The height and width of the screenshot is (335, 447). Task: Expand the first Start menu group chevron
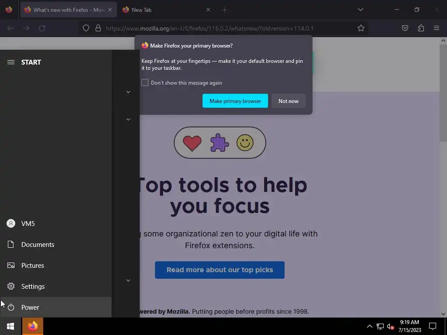coord(128,92)
